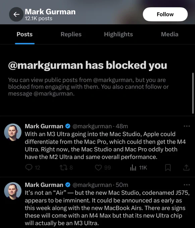Open Mark Gurman's avatar on the 50m post
195x228 pixels.
(x=13, y=191)
